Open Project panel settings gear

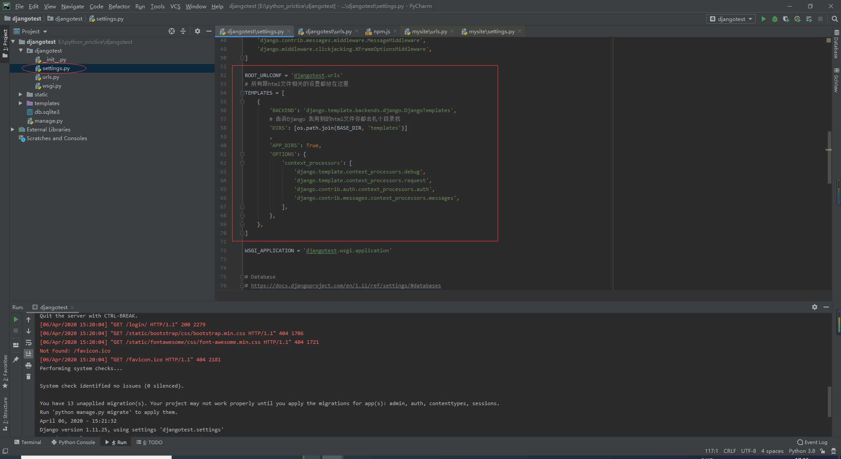(x=198, y=31)
